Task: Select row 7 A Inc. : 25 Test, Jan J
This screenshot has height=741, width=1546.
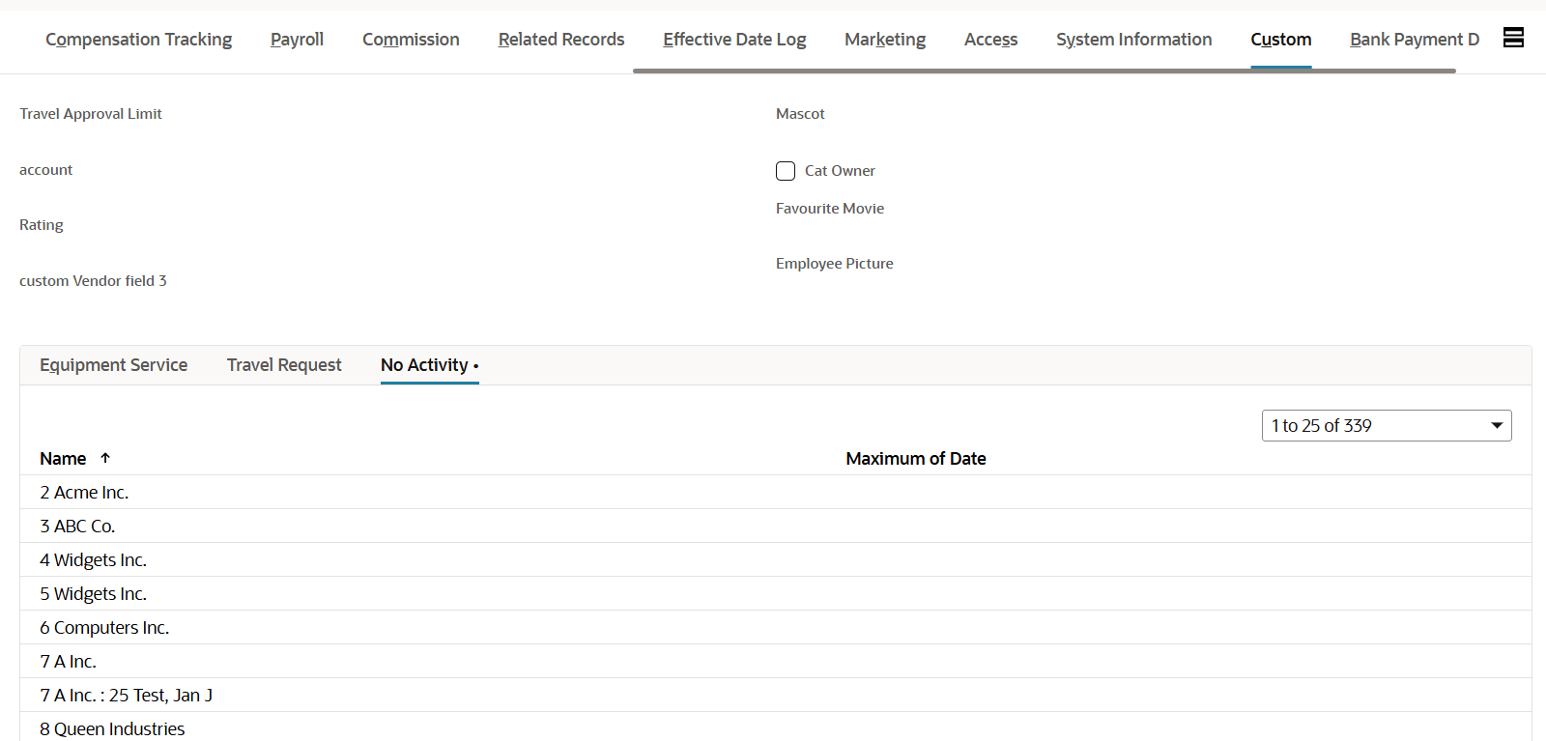Action: (x=776, y=696)
